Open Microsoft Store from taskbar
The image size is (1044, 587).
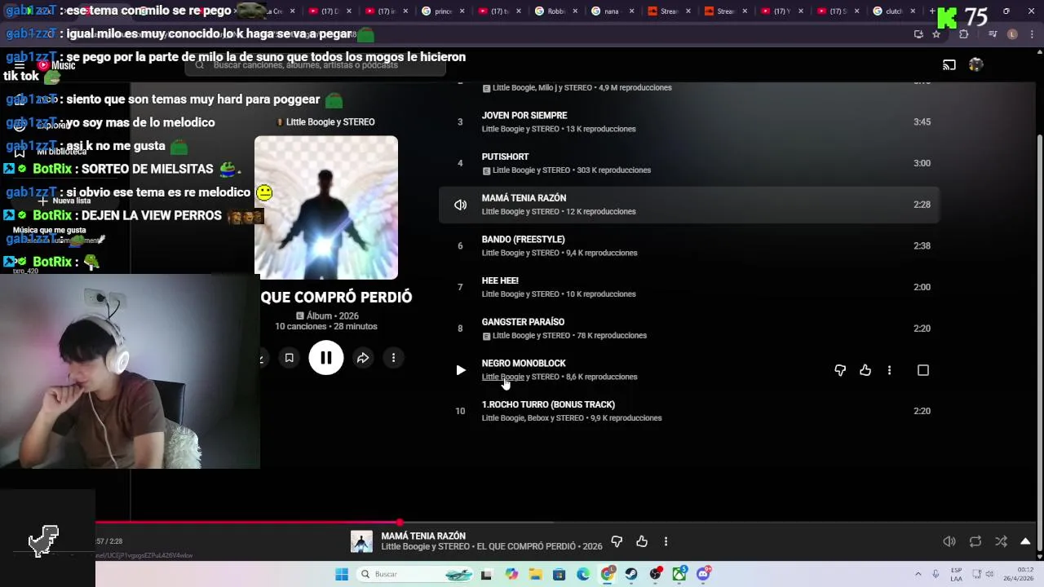click(x=559, y=574)
